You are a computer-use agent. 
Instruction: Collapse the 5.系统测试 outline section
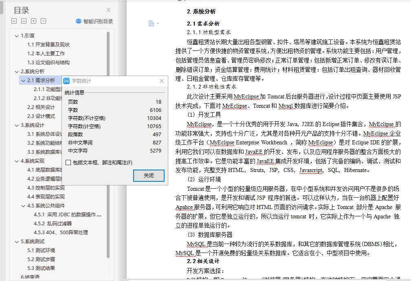[17, 242]
